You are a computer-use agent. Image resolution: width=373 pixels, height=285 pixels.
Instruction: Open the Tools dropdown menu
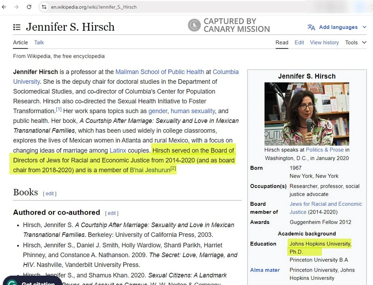click(x=352, y=42)
